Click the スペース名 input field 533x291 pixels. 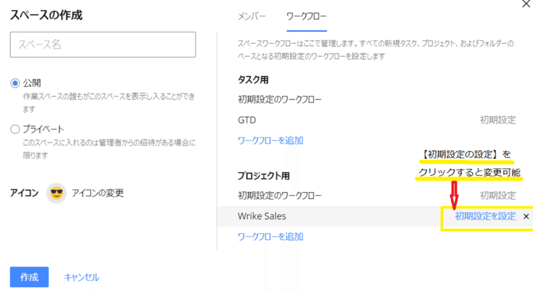(x=103, y=45)
